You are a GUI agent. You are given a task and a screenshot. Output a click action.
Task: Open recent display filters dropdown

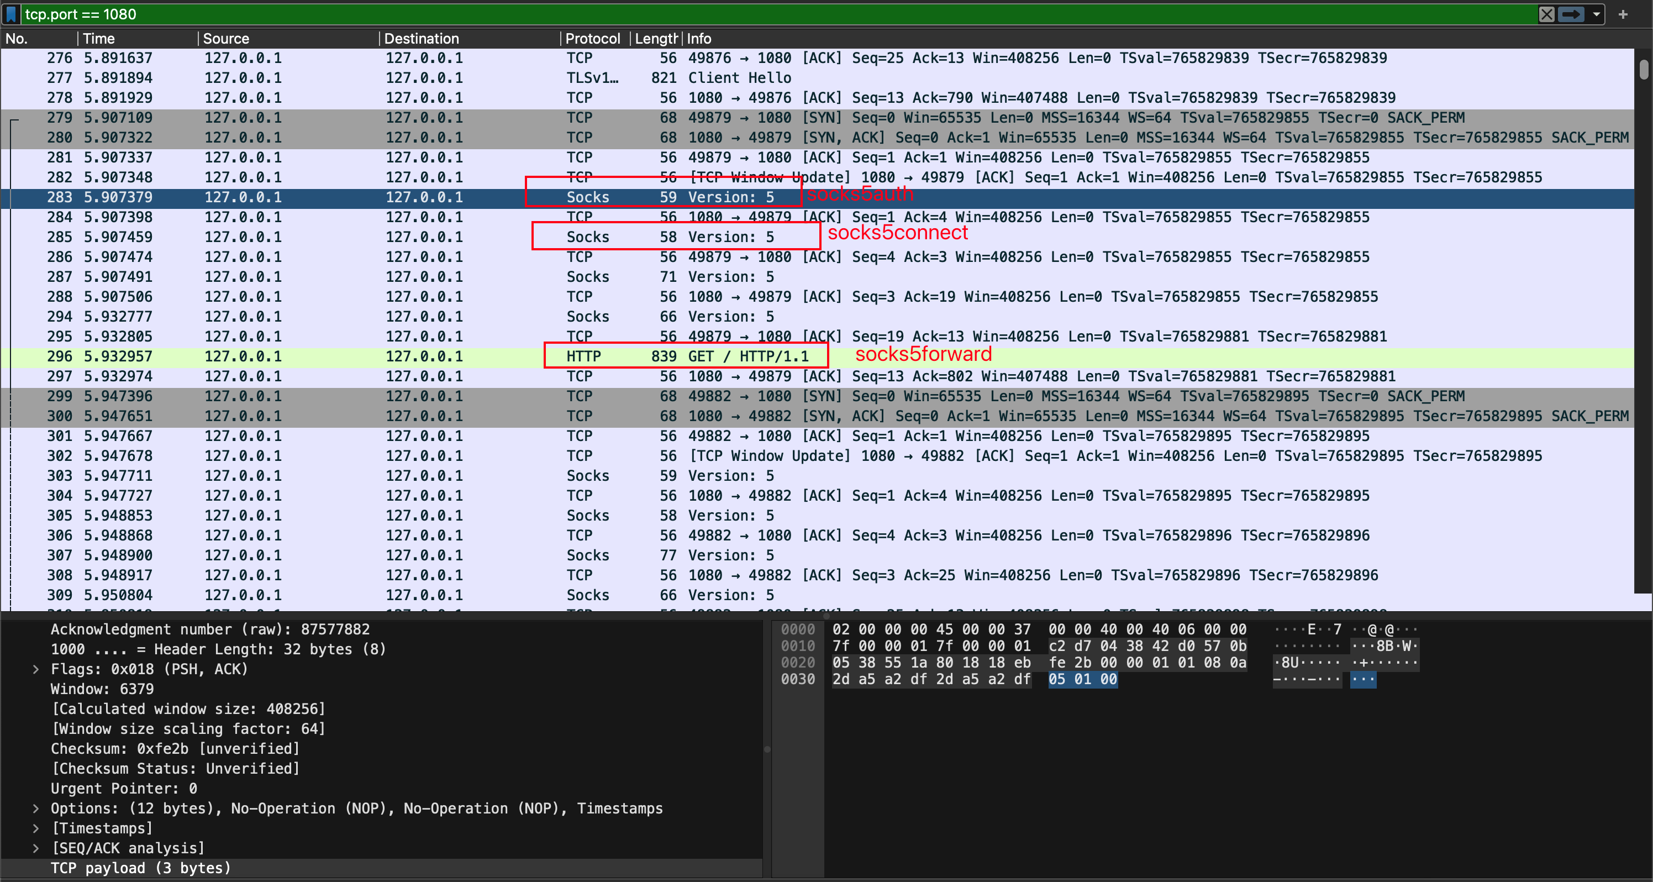coord(1596,14)
